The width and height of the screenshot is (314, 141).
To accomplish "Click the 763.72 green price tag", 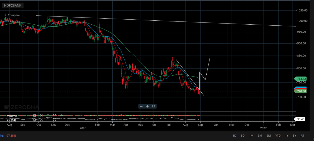I will 301,78.
